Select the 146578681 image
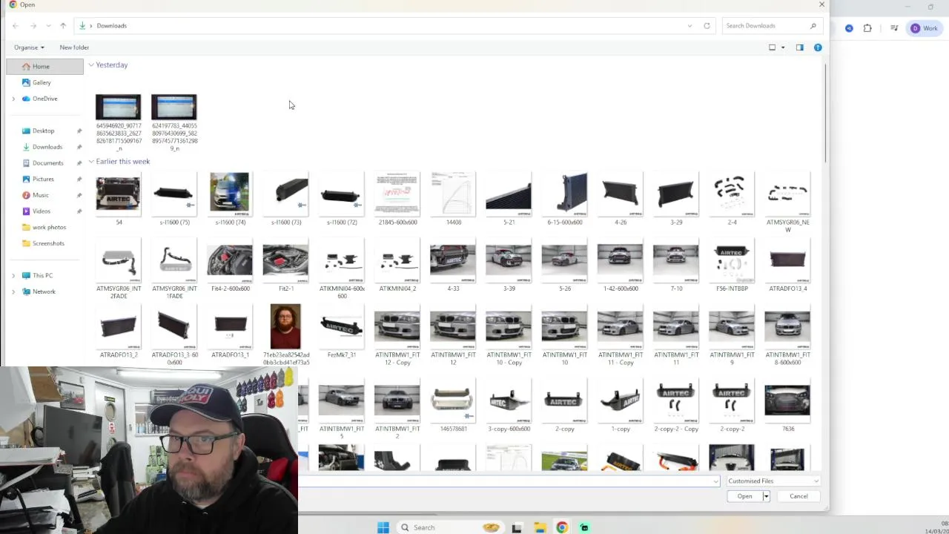 click(453, 406)
